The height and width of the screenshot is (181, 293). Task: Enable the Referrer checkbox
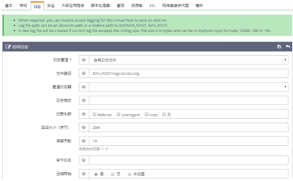point(94,114)
